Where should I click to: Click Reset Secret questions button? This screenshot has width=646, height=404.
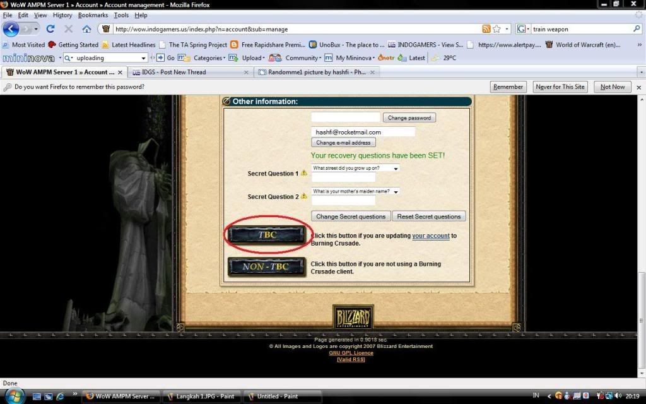[429, 217]
